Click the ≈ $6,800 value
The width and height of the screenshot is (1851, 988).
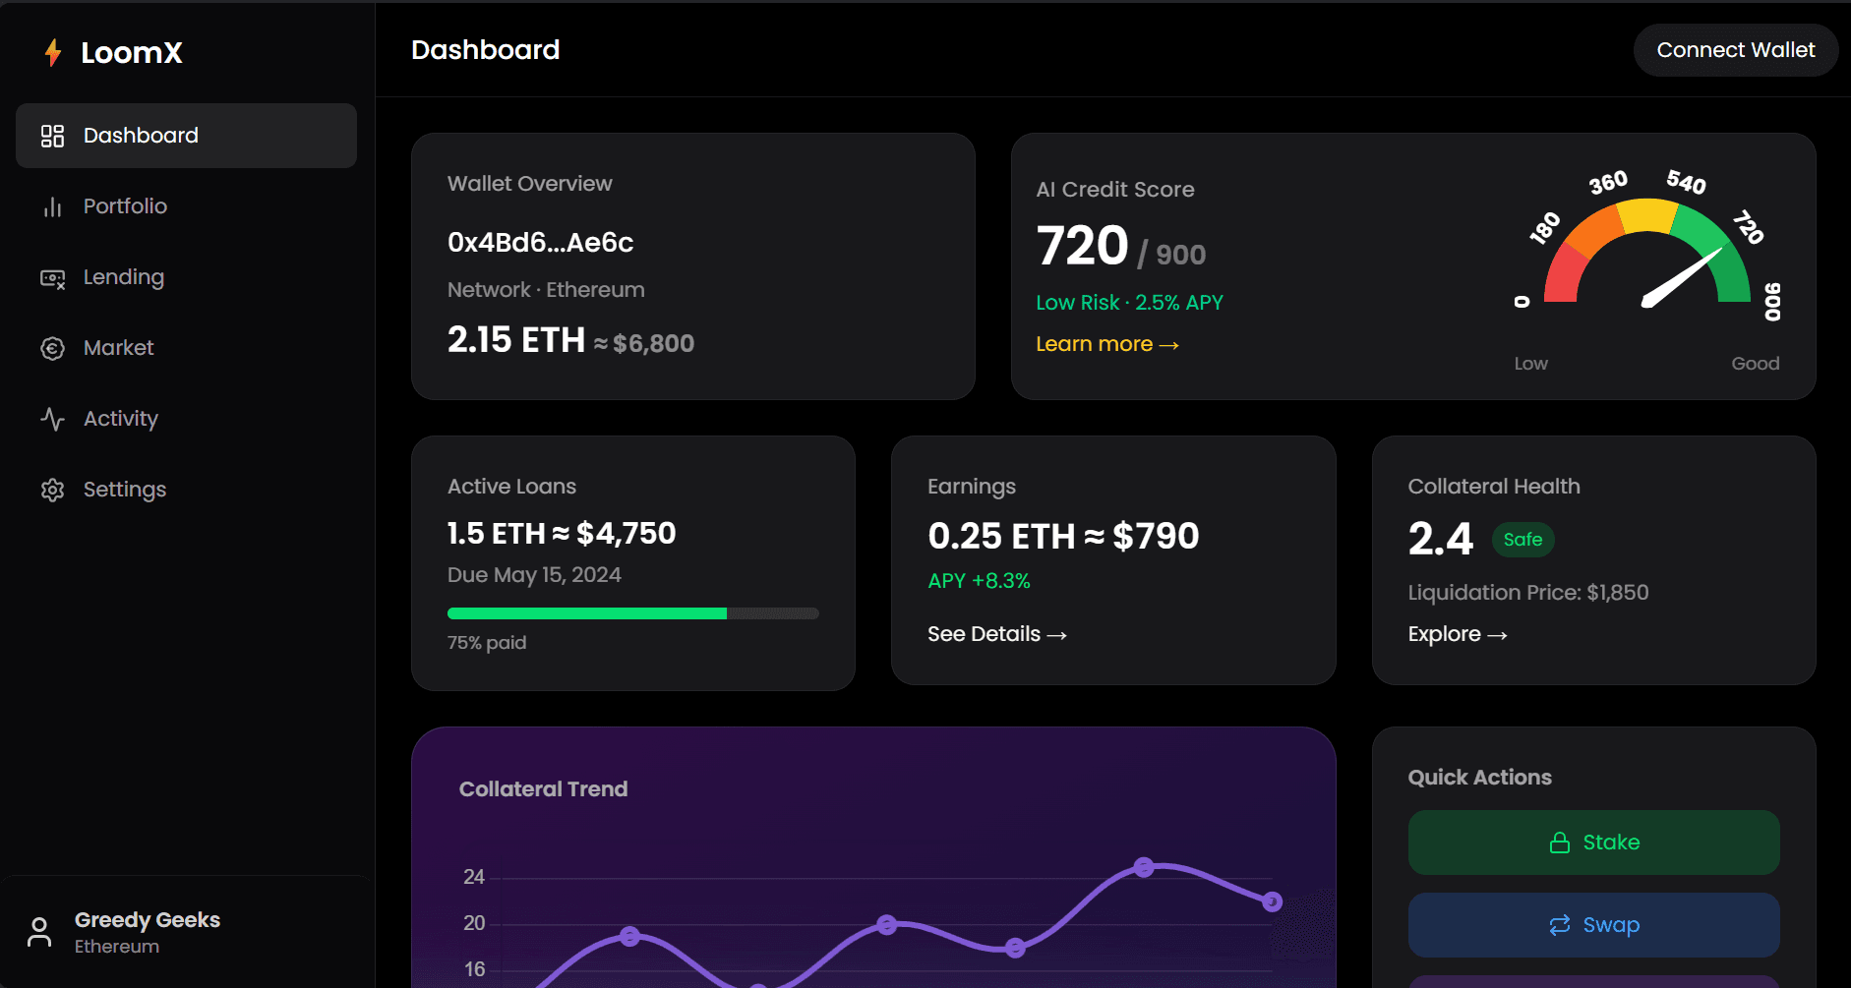tap(644, 343)
